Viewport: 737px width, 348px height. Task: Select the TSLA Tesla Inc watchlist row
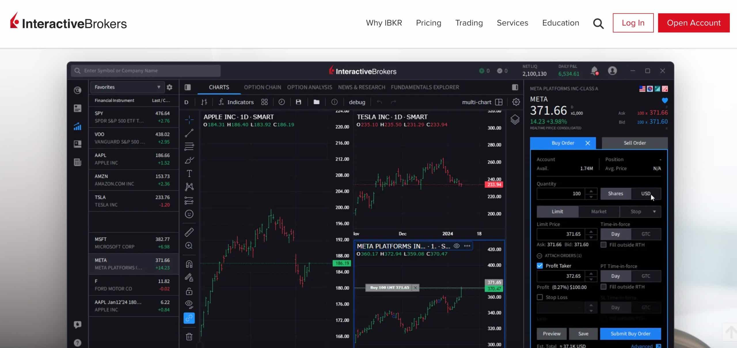point(134,201)
